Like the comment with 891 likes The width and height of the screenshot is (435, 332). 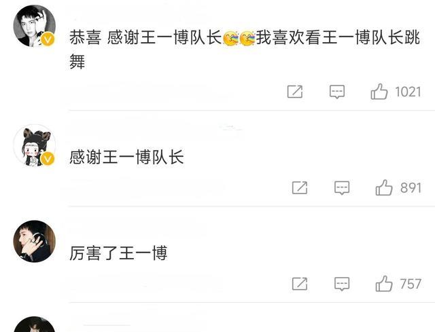384,187
